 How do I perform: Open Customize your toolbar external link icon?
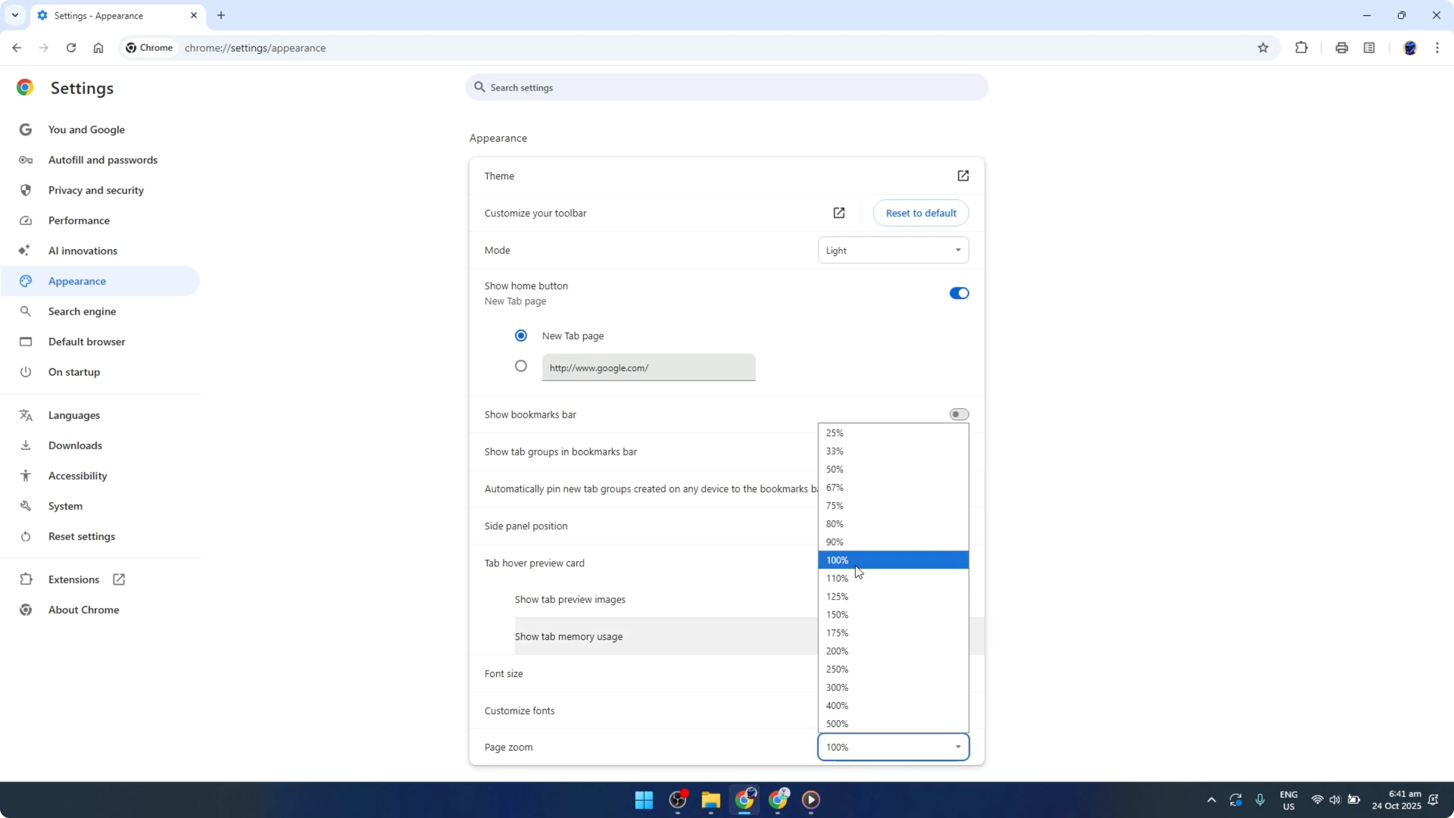coord(839,213)
